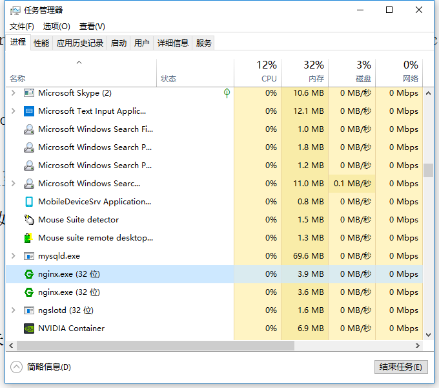Click the Microsoft Windows Search Fi... icon

click(x=29, y=129)
